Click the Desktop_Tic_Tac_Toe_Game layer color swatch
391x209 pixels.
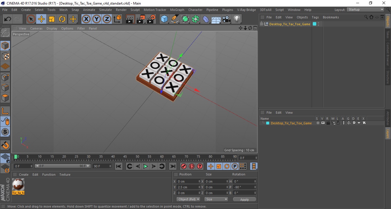click(x=268, y=123)
